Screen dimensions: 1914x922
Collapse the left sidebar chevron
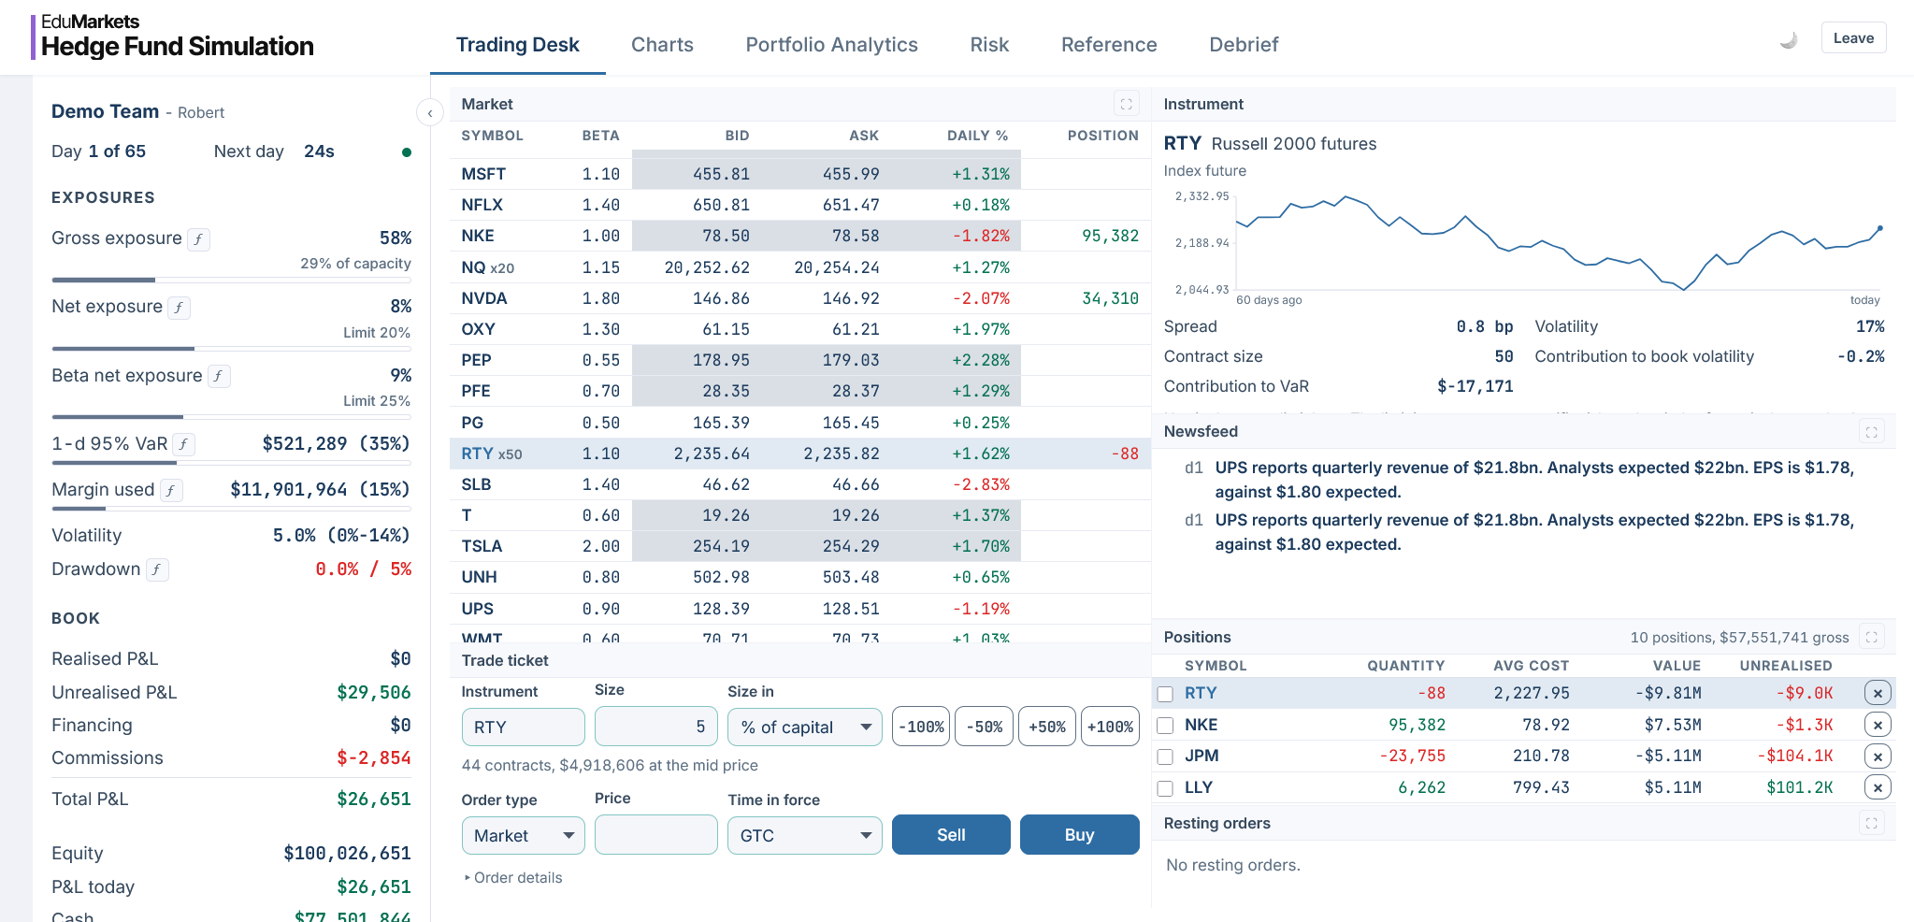point(429,113)
